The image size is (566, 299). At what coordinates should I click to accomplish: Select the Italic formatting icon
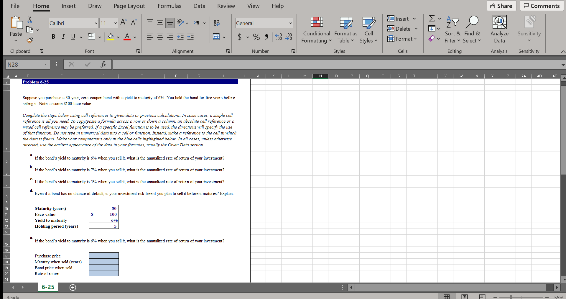coord(63,37)
